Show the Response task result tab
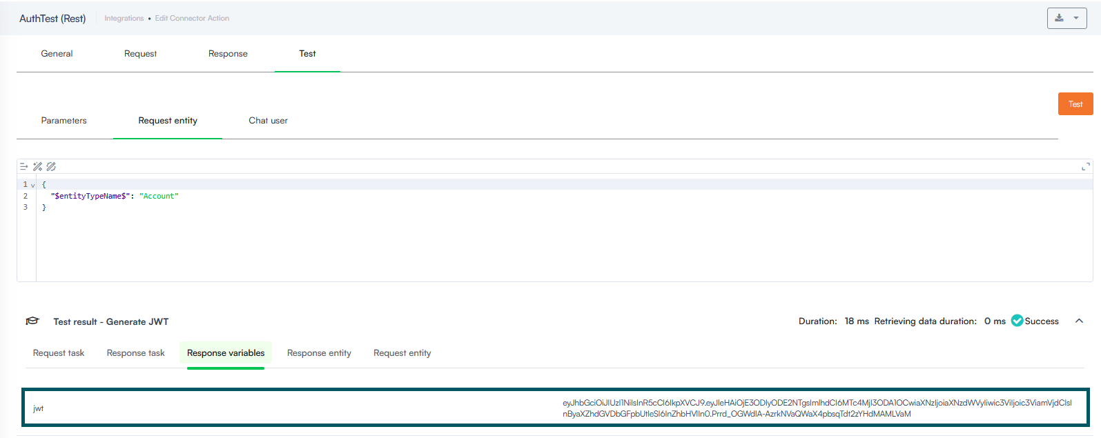The width and height of the screenshot is (1101, 438). 135,352
